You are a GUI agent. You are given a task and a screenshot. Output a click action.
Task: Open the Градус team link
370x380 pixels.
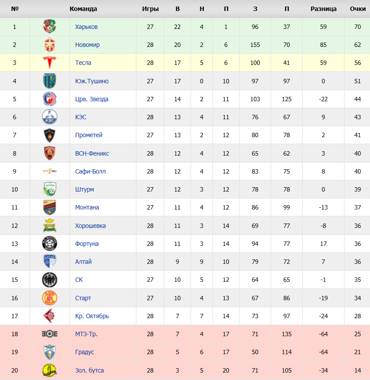click(84, 352)
